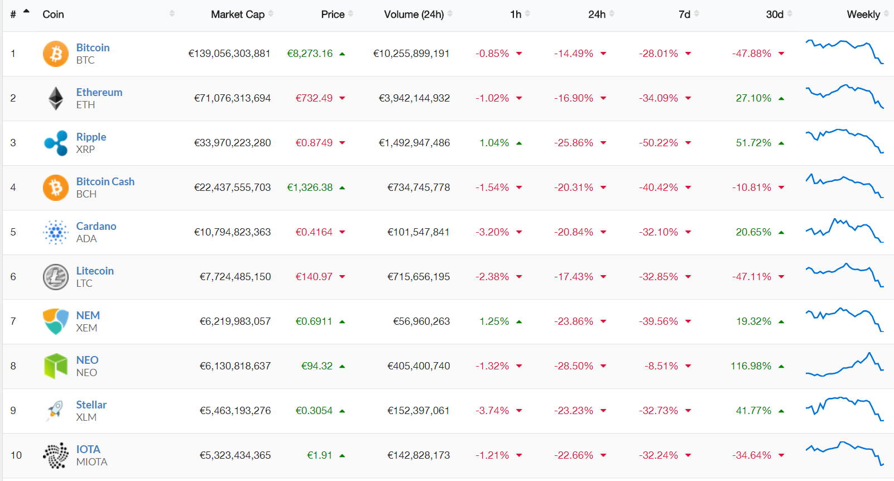Image resolution: width=894 pixels, height=481 pixels.
Task: Sort the table by rank number column
Action: 20,14
